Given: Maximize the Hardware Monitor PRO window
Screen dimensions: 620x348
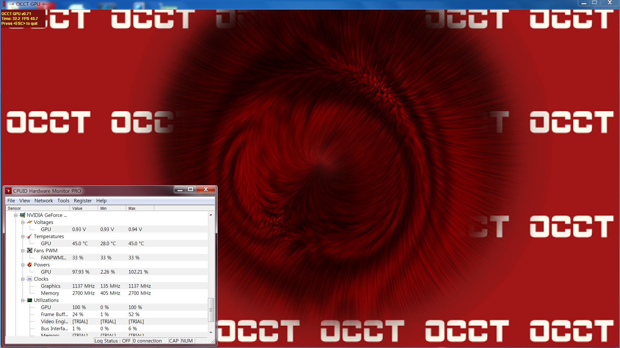Looking at the screenshot, I should (x=191, y=189).
